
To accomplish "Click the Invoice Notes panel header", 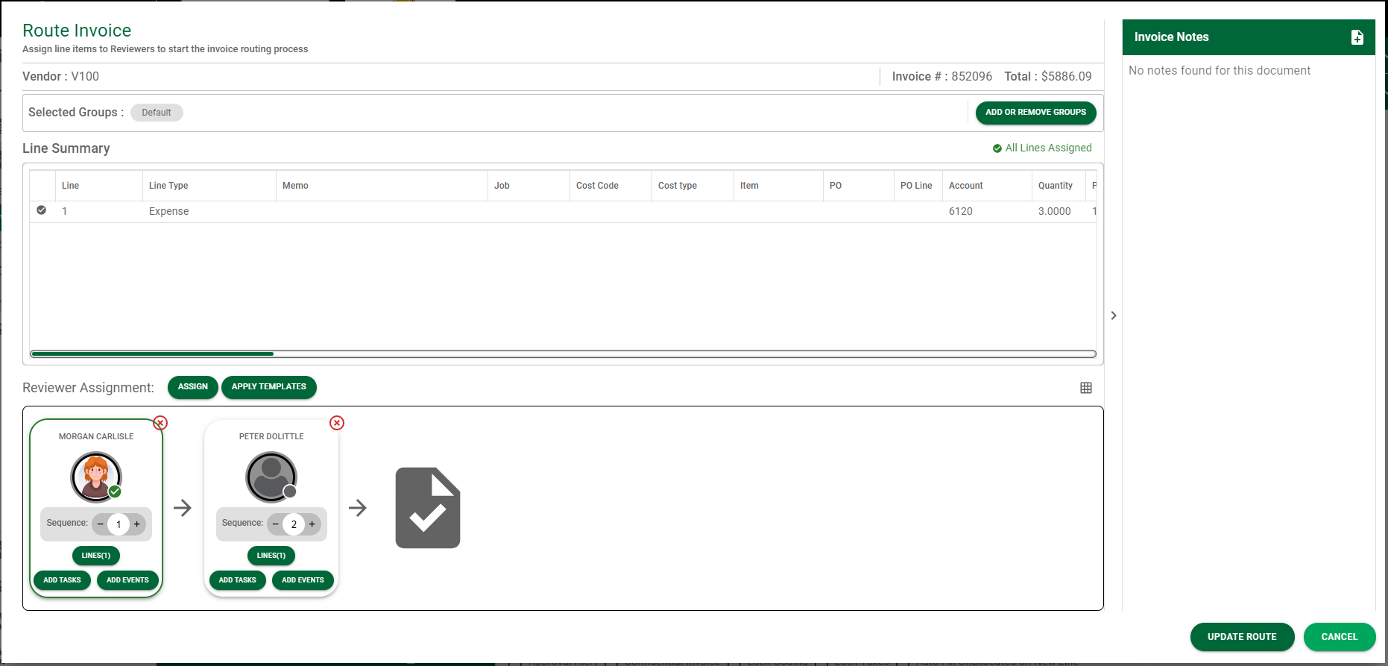I will point(1249,37).
